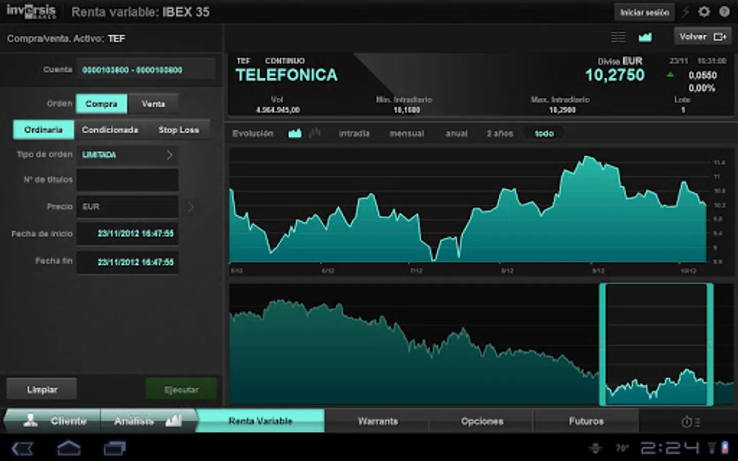Click the Divisa EUR label

point(620,61)
